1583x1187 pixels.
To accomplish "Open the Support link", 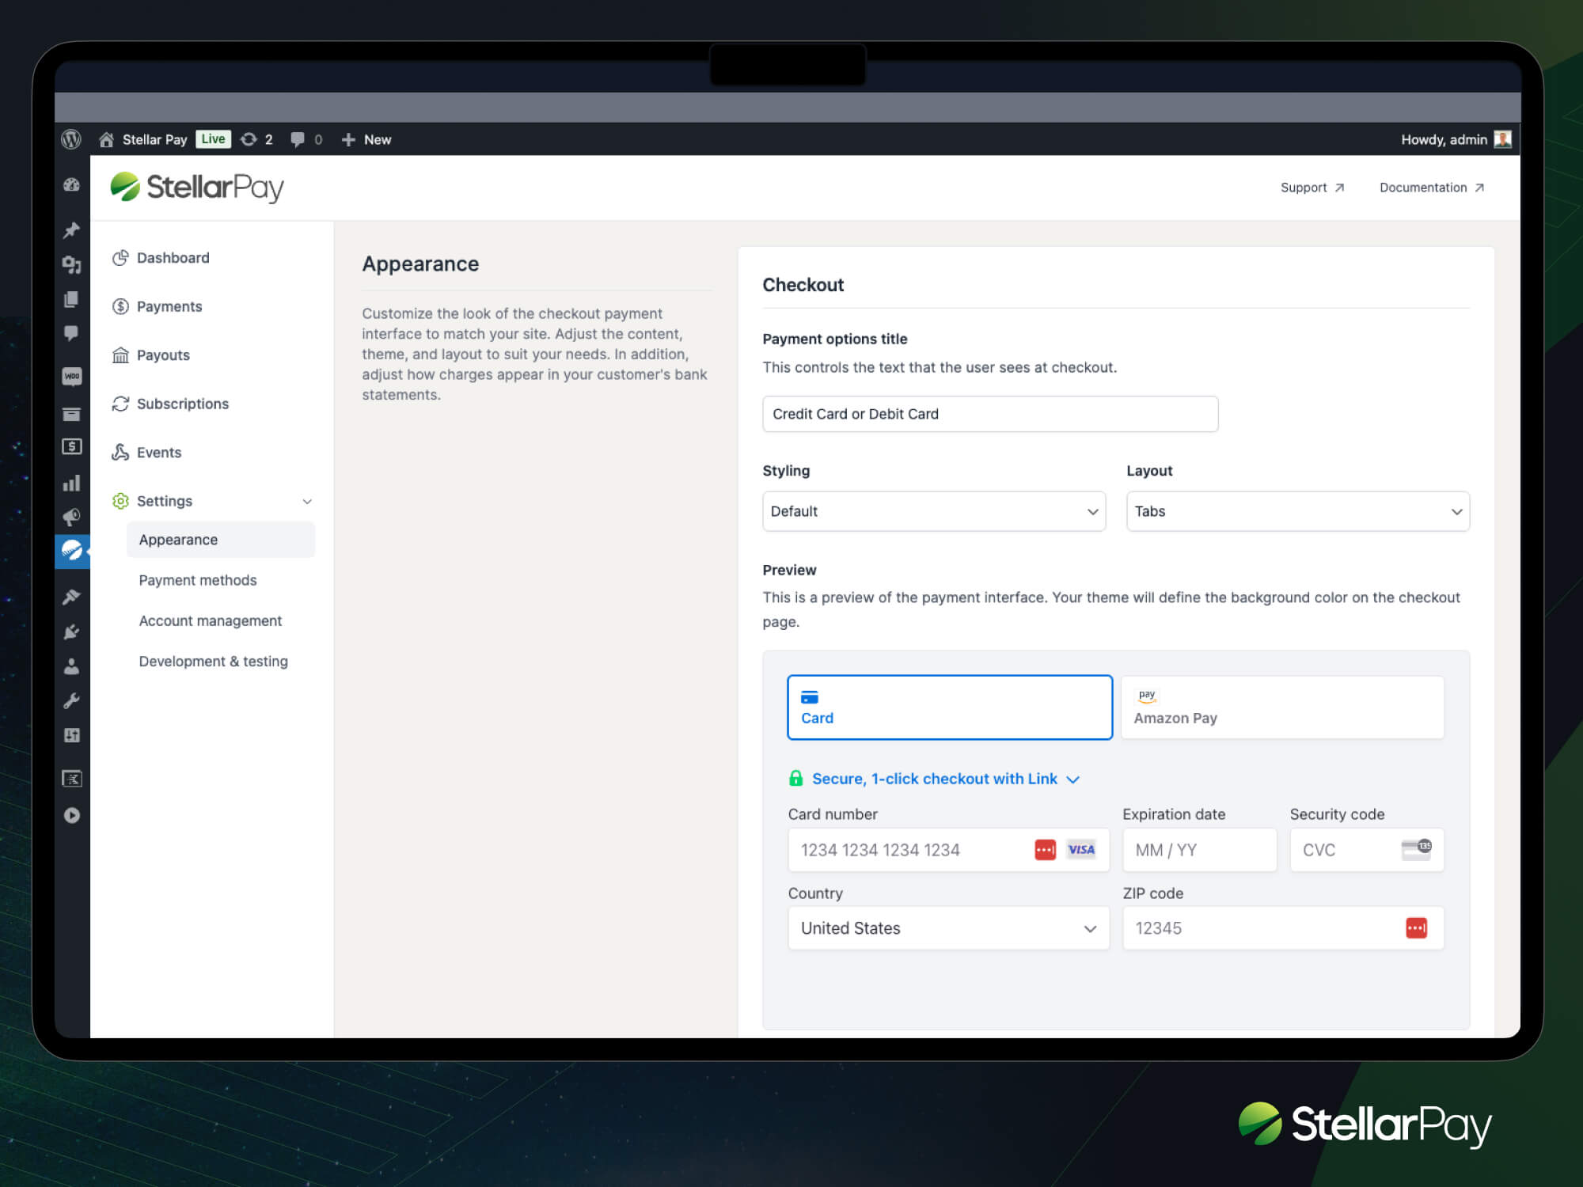I will coord(1312,188).
